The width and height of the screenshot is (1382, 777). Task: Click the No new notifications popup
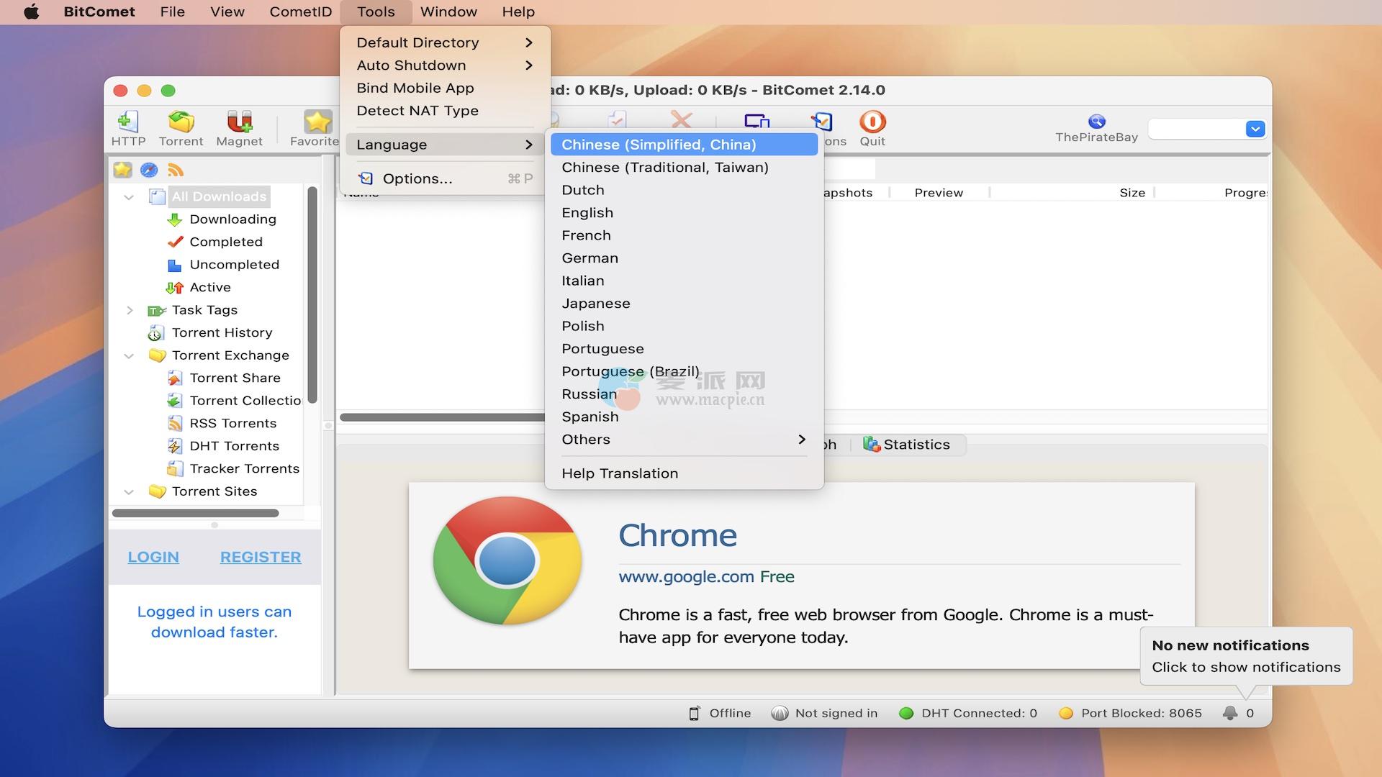coord(1246,656)
